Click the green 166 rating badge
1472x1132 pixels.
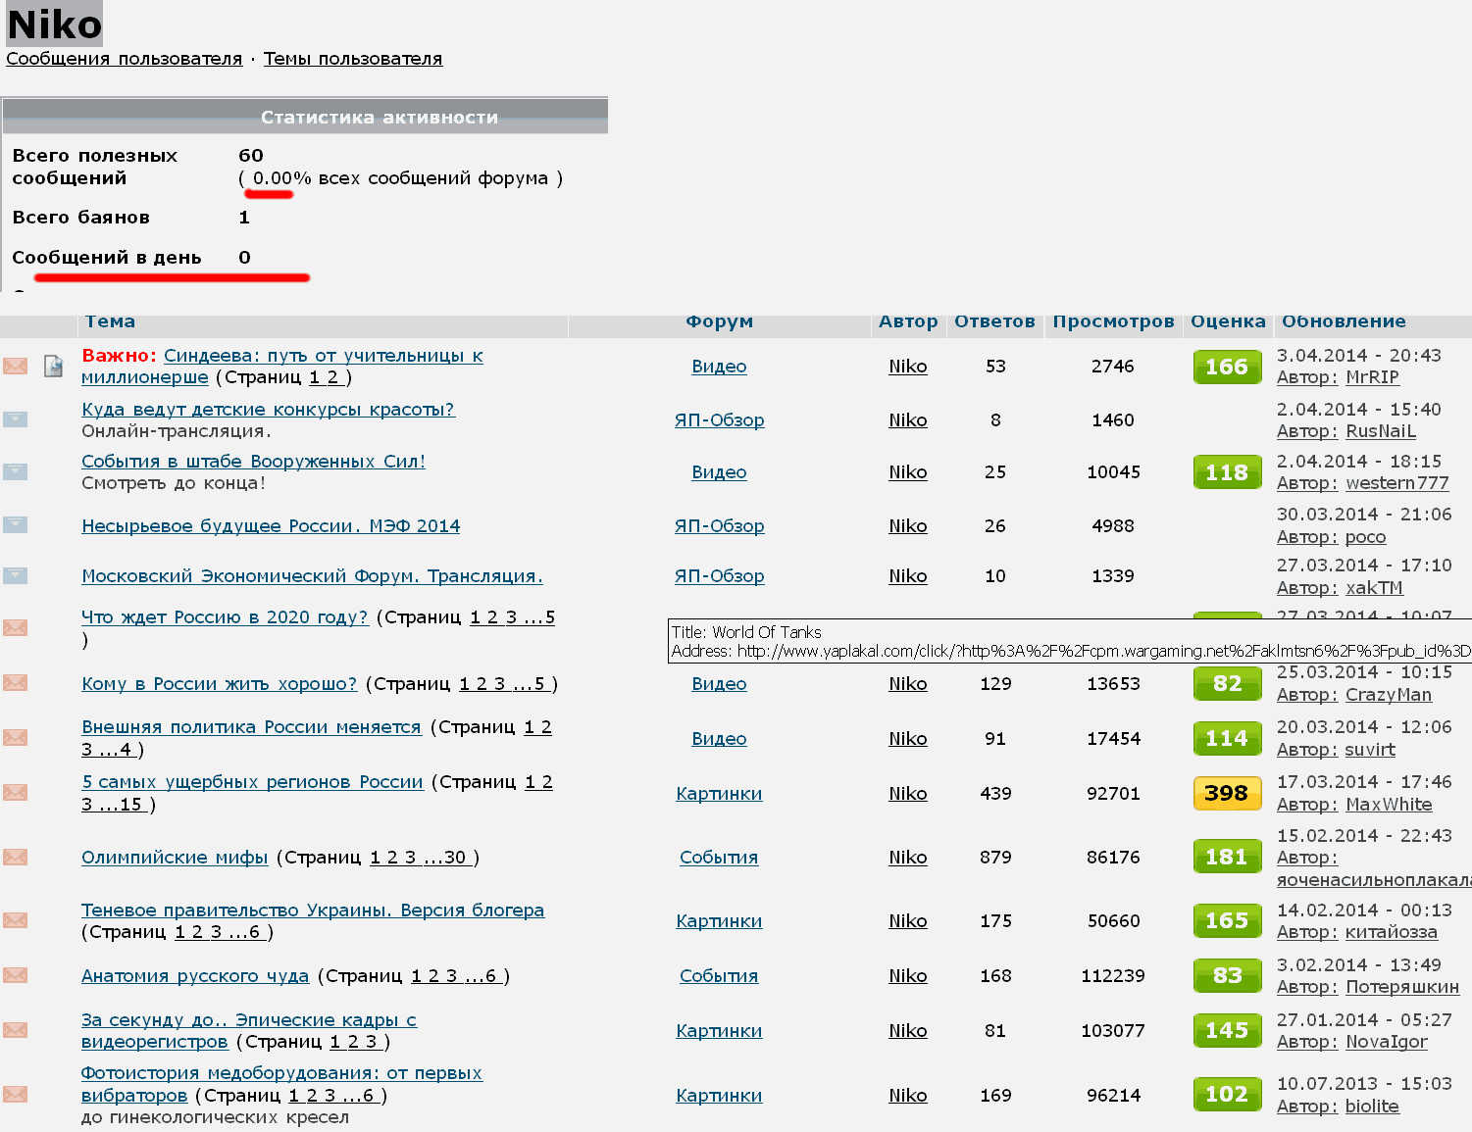pyautogui.click(x=1227, y=367)
